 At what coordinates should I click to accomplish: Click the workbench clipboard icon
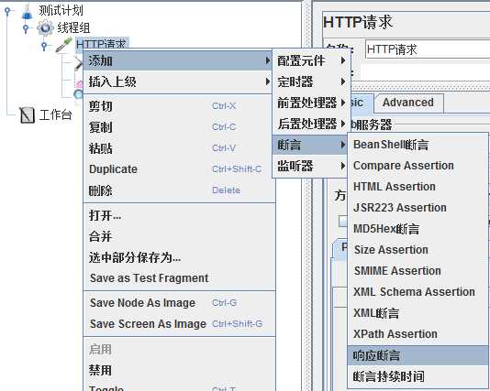(x=27, y=115)
